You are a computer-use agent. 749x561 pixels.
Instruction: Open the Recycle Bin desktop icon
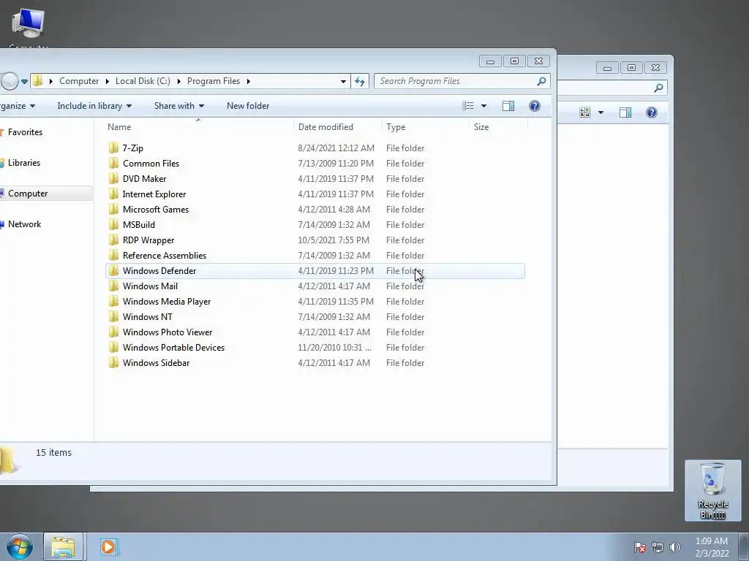pos(713,490)
